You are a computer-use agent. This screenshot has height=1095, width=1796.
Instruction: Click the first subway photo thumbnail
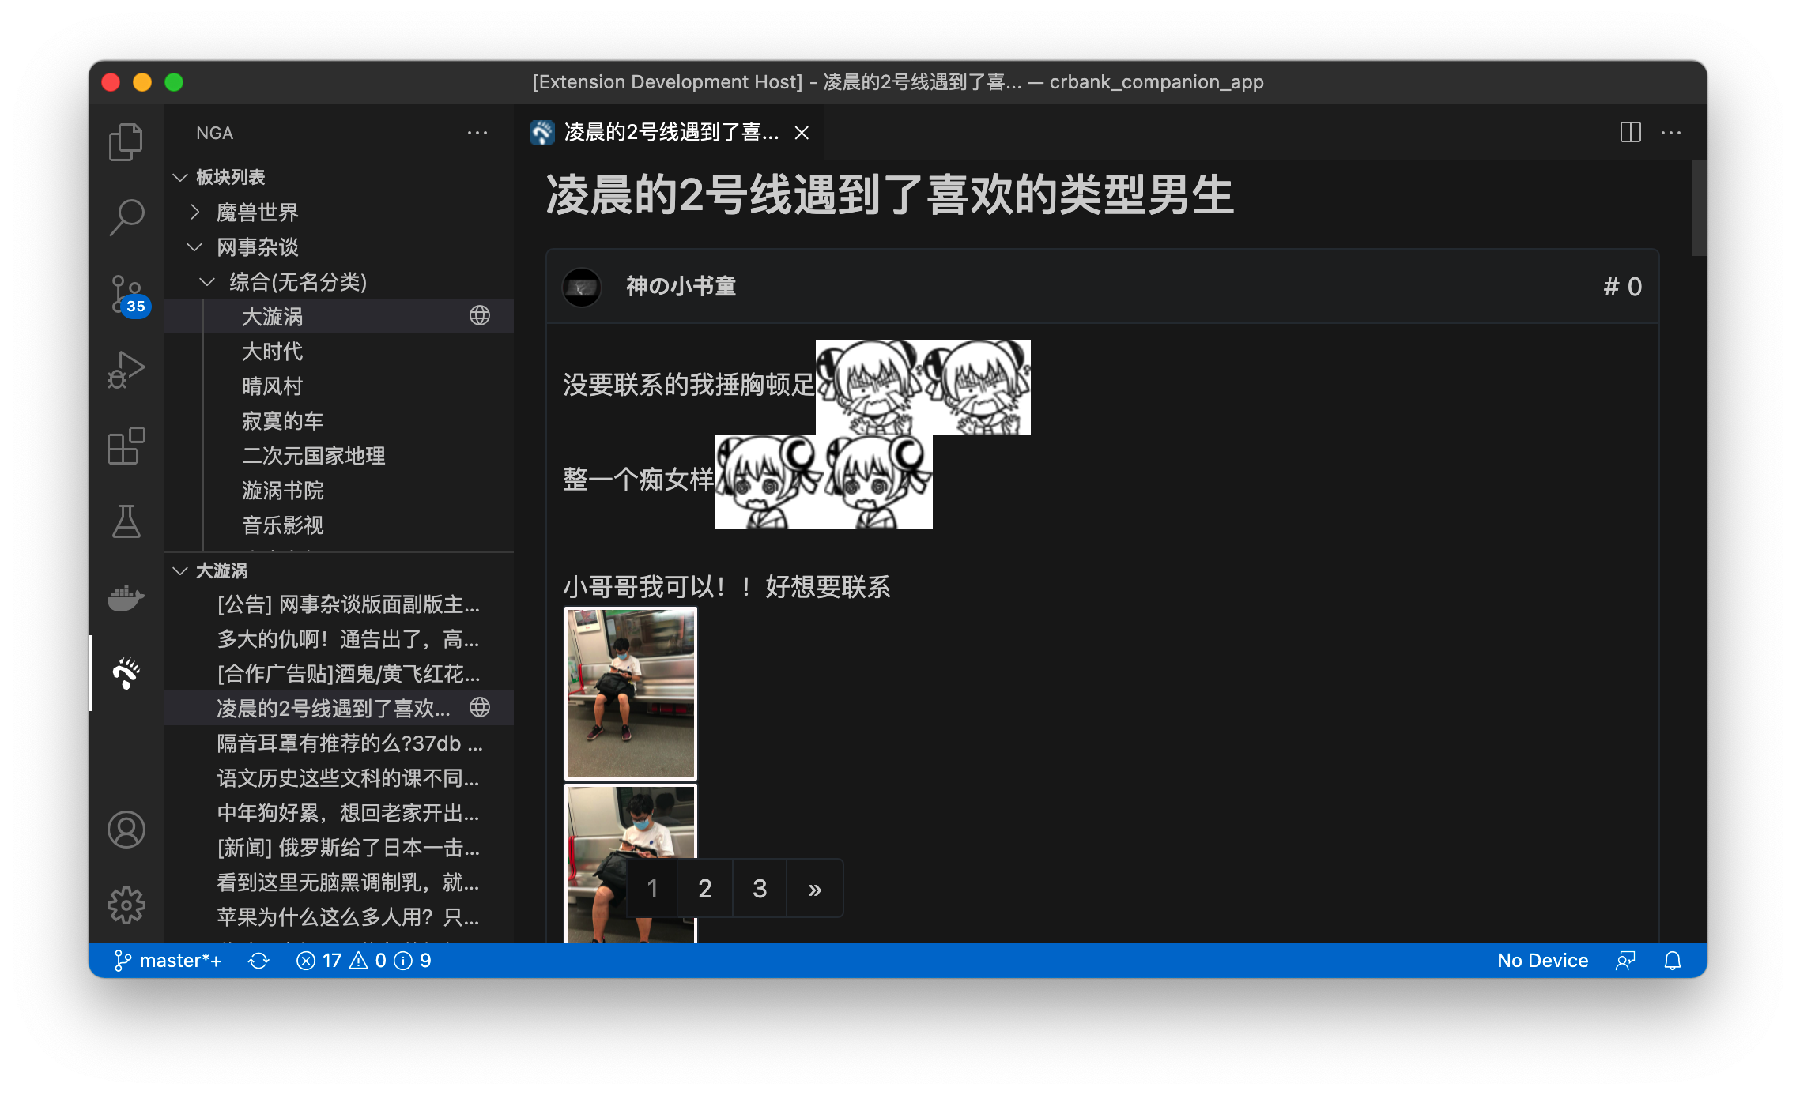(630, 693)
